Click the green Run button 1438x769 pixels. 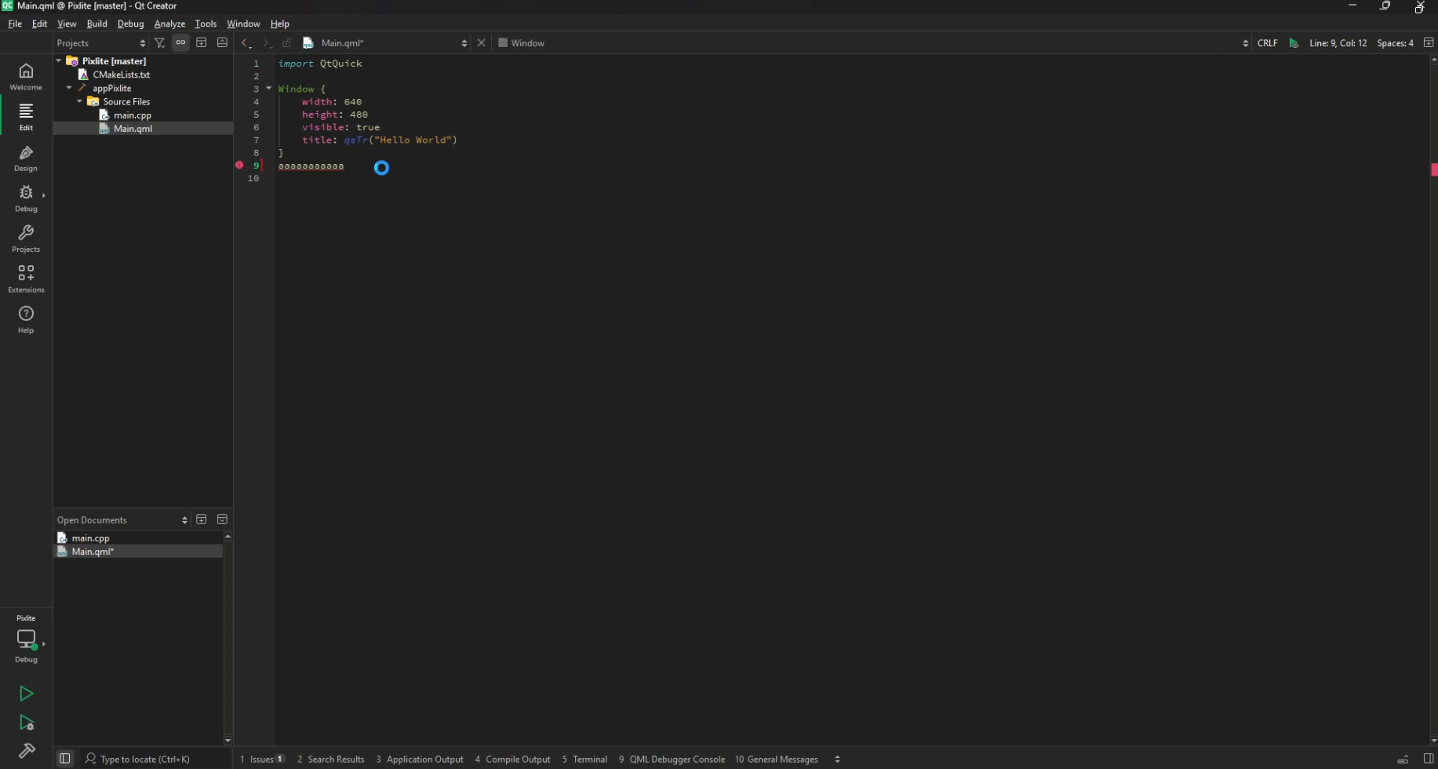26,694
